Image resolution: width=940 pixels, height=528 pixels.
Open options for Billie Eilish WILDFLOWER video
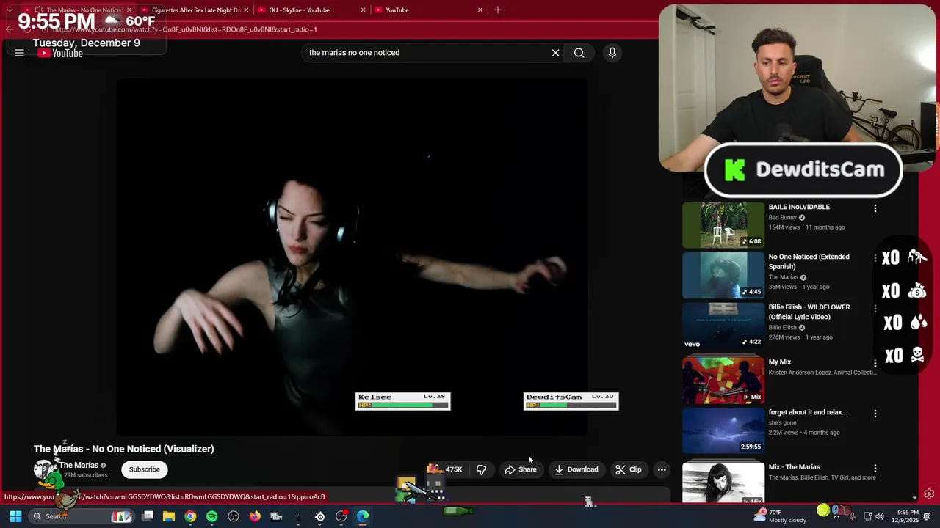[875, 309]
